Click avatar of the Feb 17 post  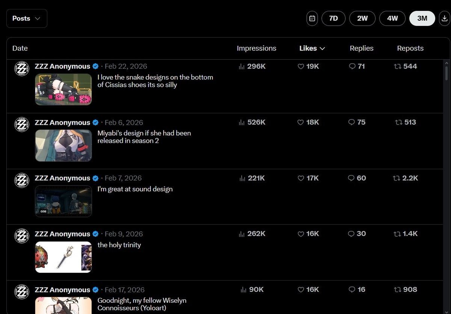pyautogui.click(x=22, y=292)
